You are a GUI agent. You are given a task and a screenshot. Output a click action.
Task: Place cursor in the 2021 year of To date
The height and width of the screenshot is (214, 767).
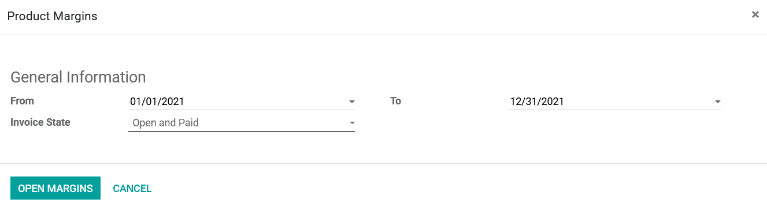pos(552,102)
